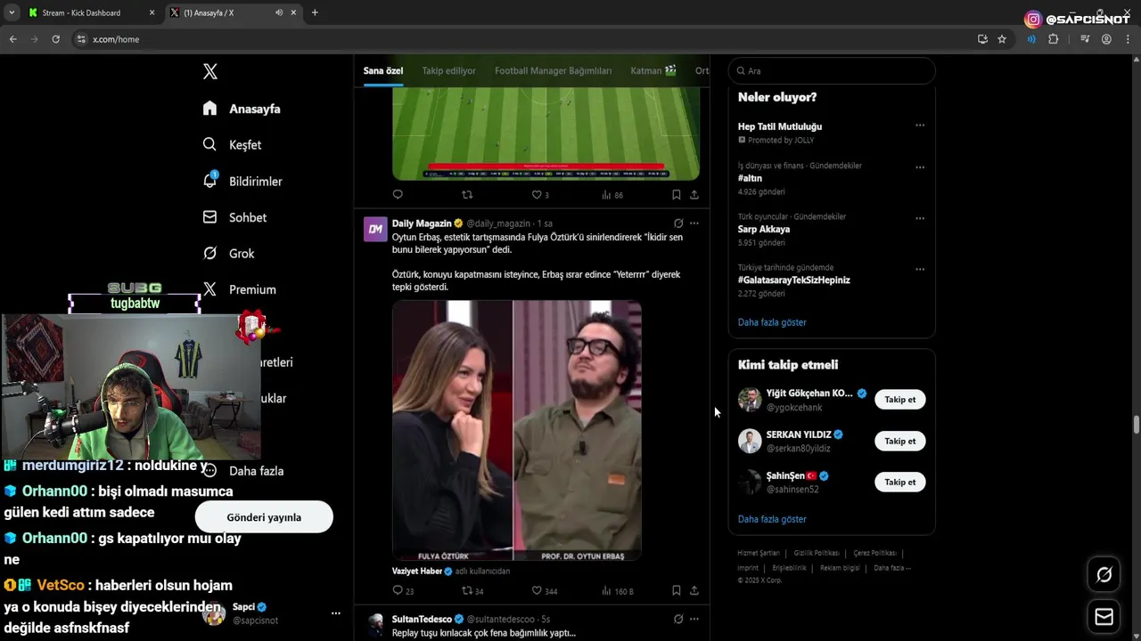
Task: Open the Fulya Öztürk and Oytun Erbaş video
Action: pyautogui.click(x=517, y=430)
